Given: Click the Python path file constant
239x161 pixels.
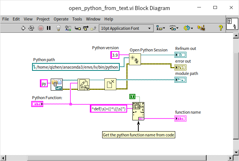Looking at the screenshot, I should tap(76, 67).
